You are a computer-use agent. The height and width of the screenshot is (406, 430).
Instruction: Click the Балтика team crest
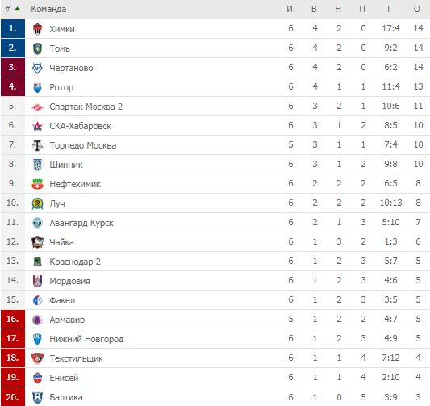(x=37, y=397)
